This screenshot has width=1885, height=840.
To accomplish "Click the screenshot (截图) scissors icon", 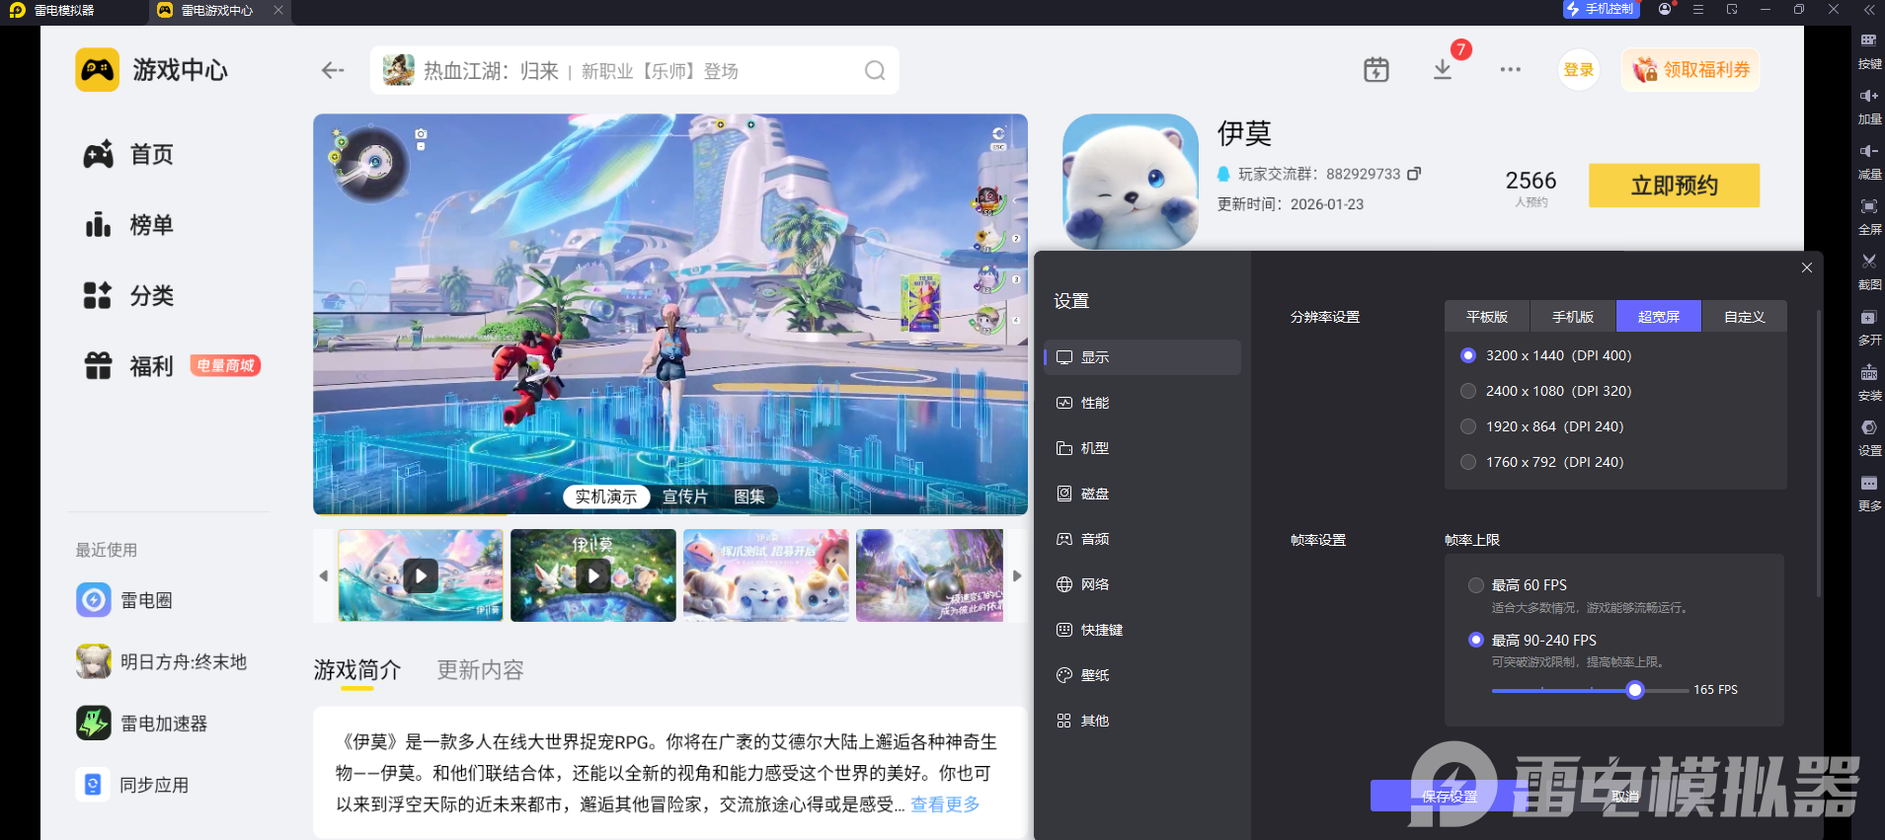I will pos(1868,263).
